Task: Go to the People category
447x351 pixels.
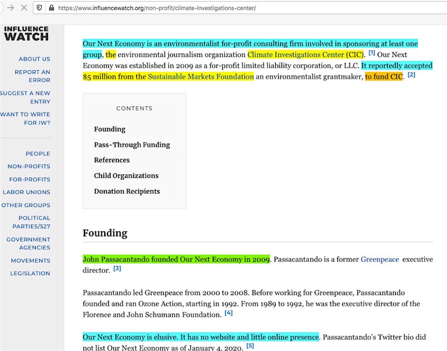Action: [38, 154]
